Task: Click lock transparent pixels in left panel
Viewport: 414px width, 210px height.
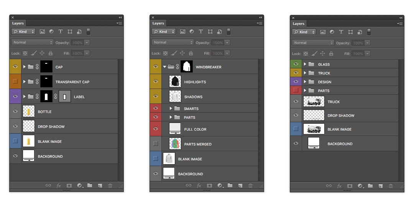Action: pyautogui.click(x=25, y=53)
